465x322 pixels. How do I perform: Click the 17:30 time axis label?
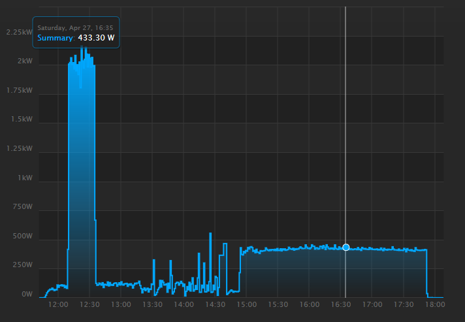(x=404, y=305)
